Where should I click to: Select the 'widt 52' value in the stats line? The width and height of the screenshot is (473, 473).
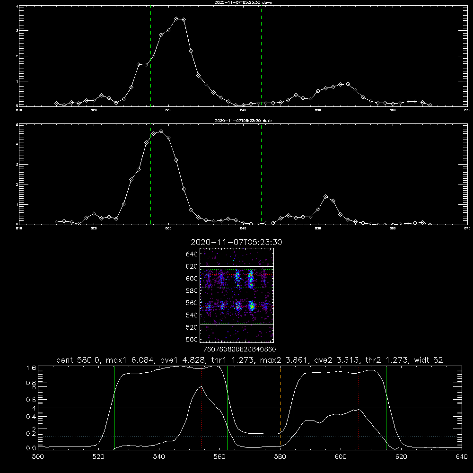429,360
